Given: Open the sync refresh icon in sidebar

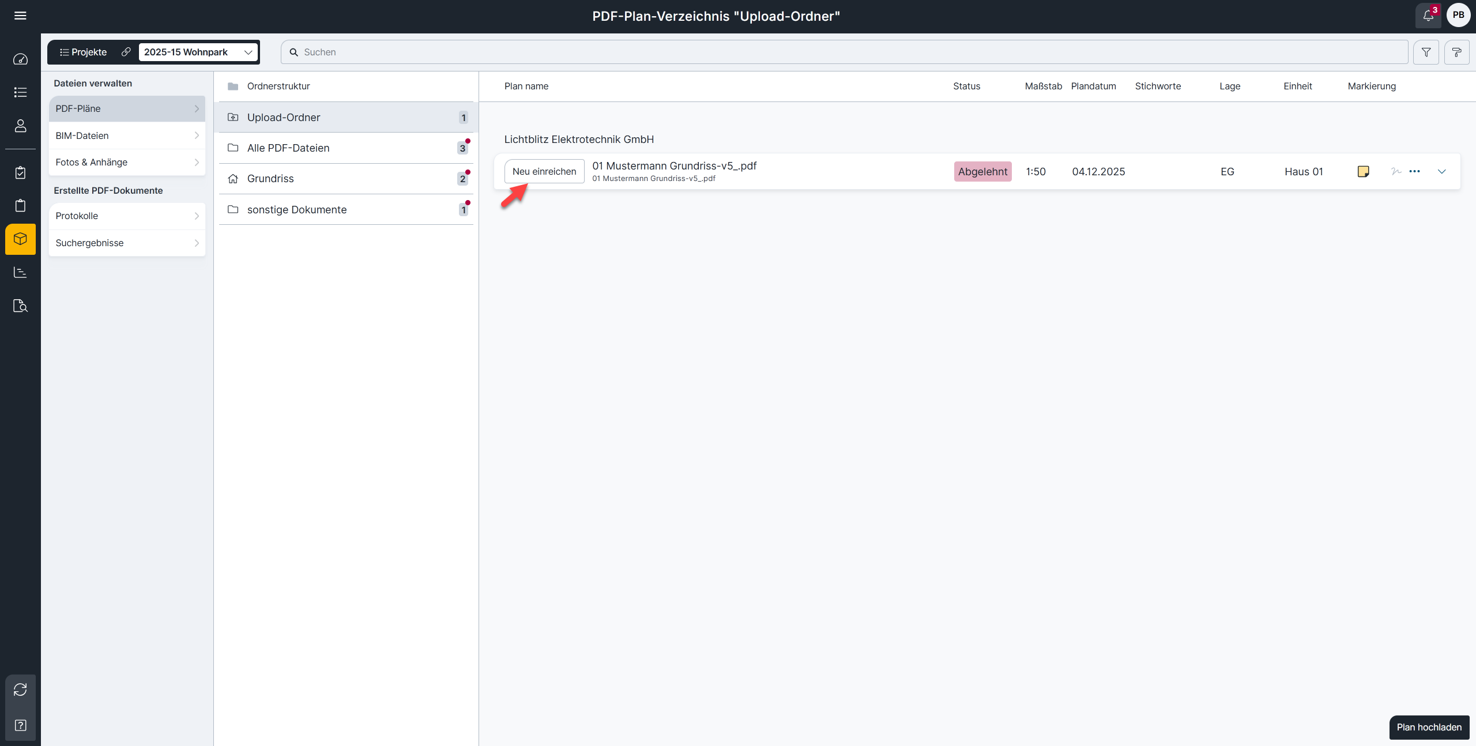Looking at the screenshot, I should pyautogui.click(x=20, y=690).
